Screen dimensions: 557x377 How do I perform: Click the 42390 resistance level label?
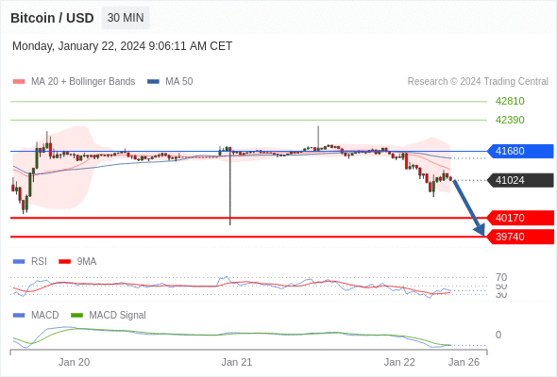510,121
